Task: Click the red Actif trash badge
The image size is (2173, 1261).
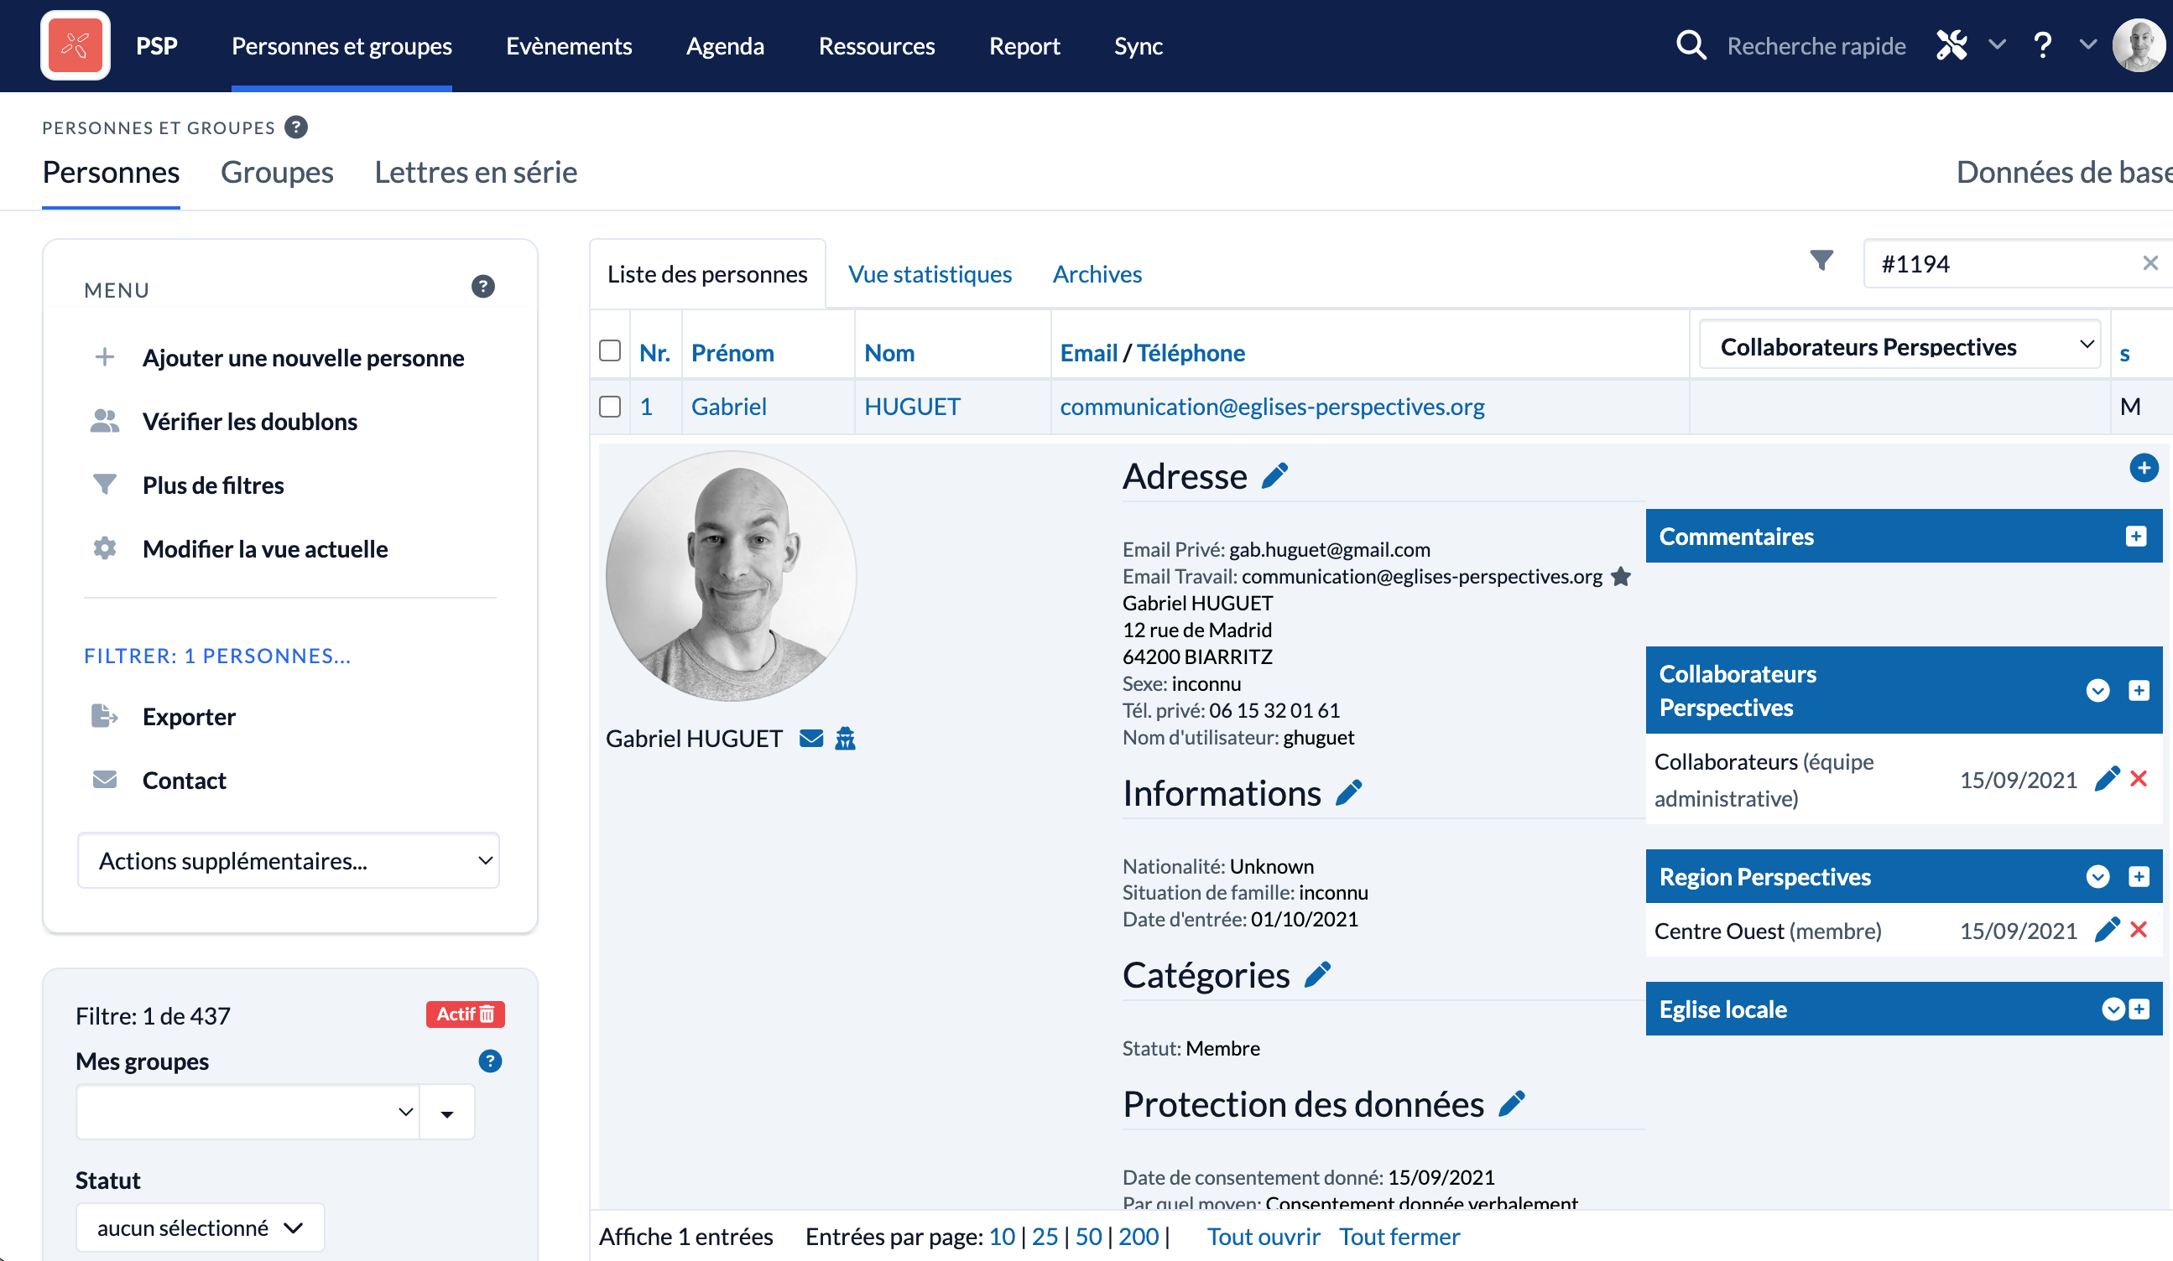Action: 465,1015
